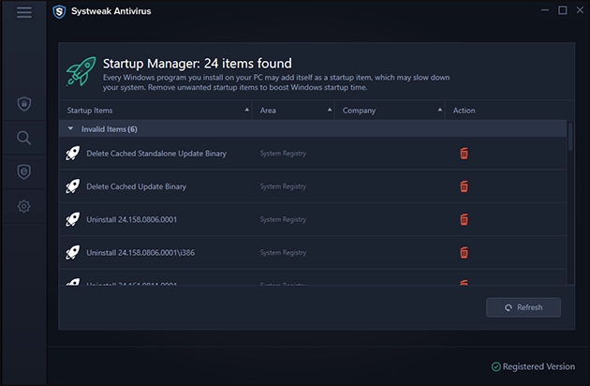Screen dimensions: 590x386
Task: Sort by Area column
Action: tap(292, 111)
